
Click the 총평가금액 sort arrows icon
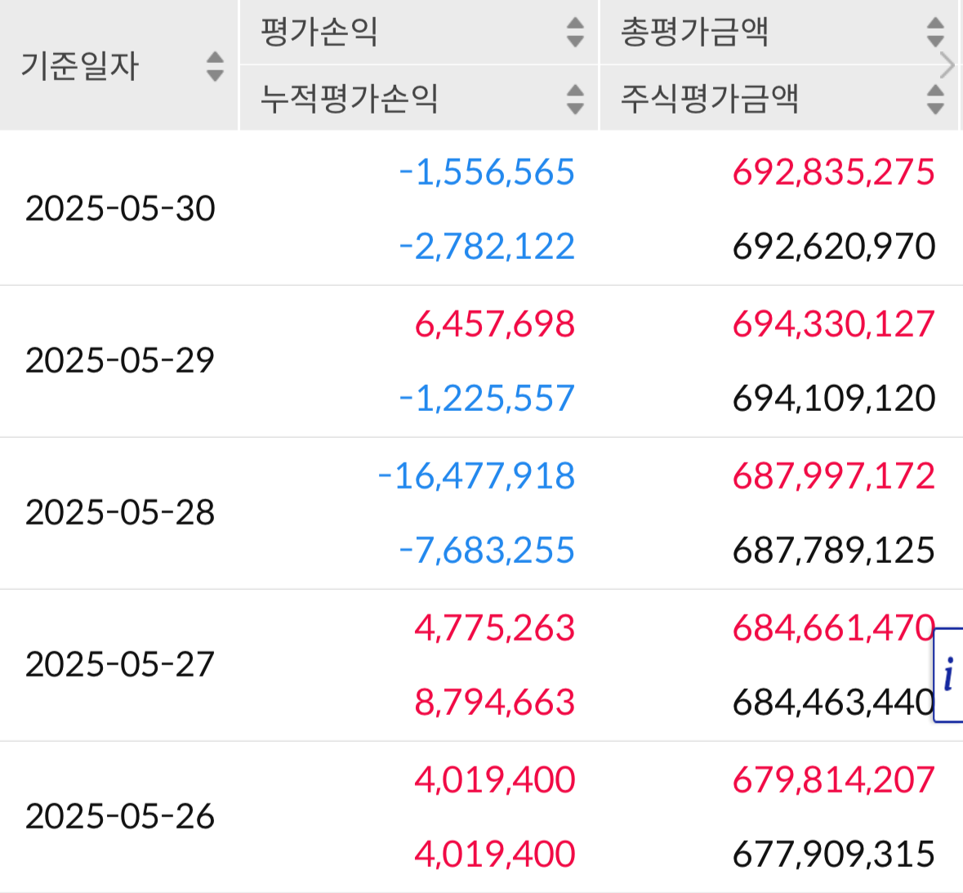click(x=934, y=32)
